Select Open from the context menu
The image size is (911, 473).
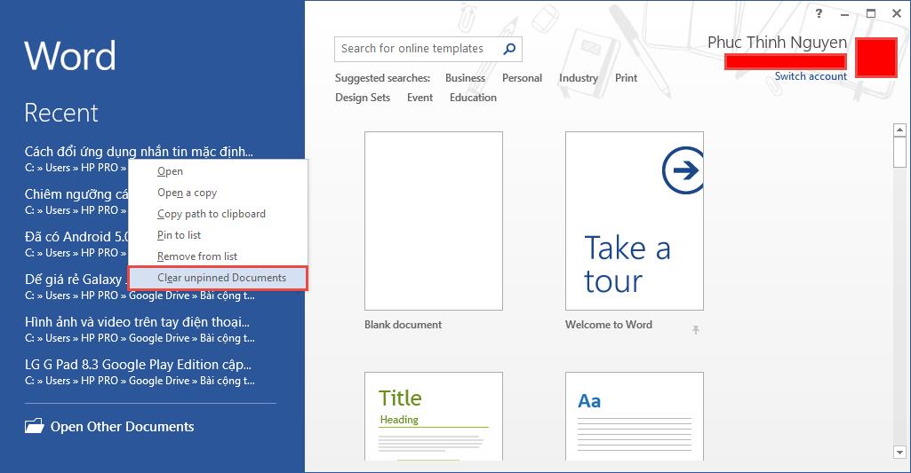click(x=170, y=171)
